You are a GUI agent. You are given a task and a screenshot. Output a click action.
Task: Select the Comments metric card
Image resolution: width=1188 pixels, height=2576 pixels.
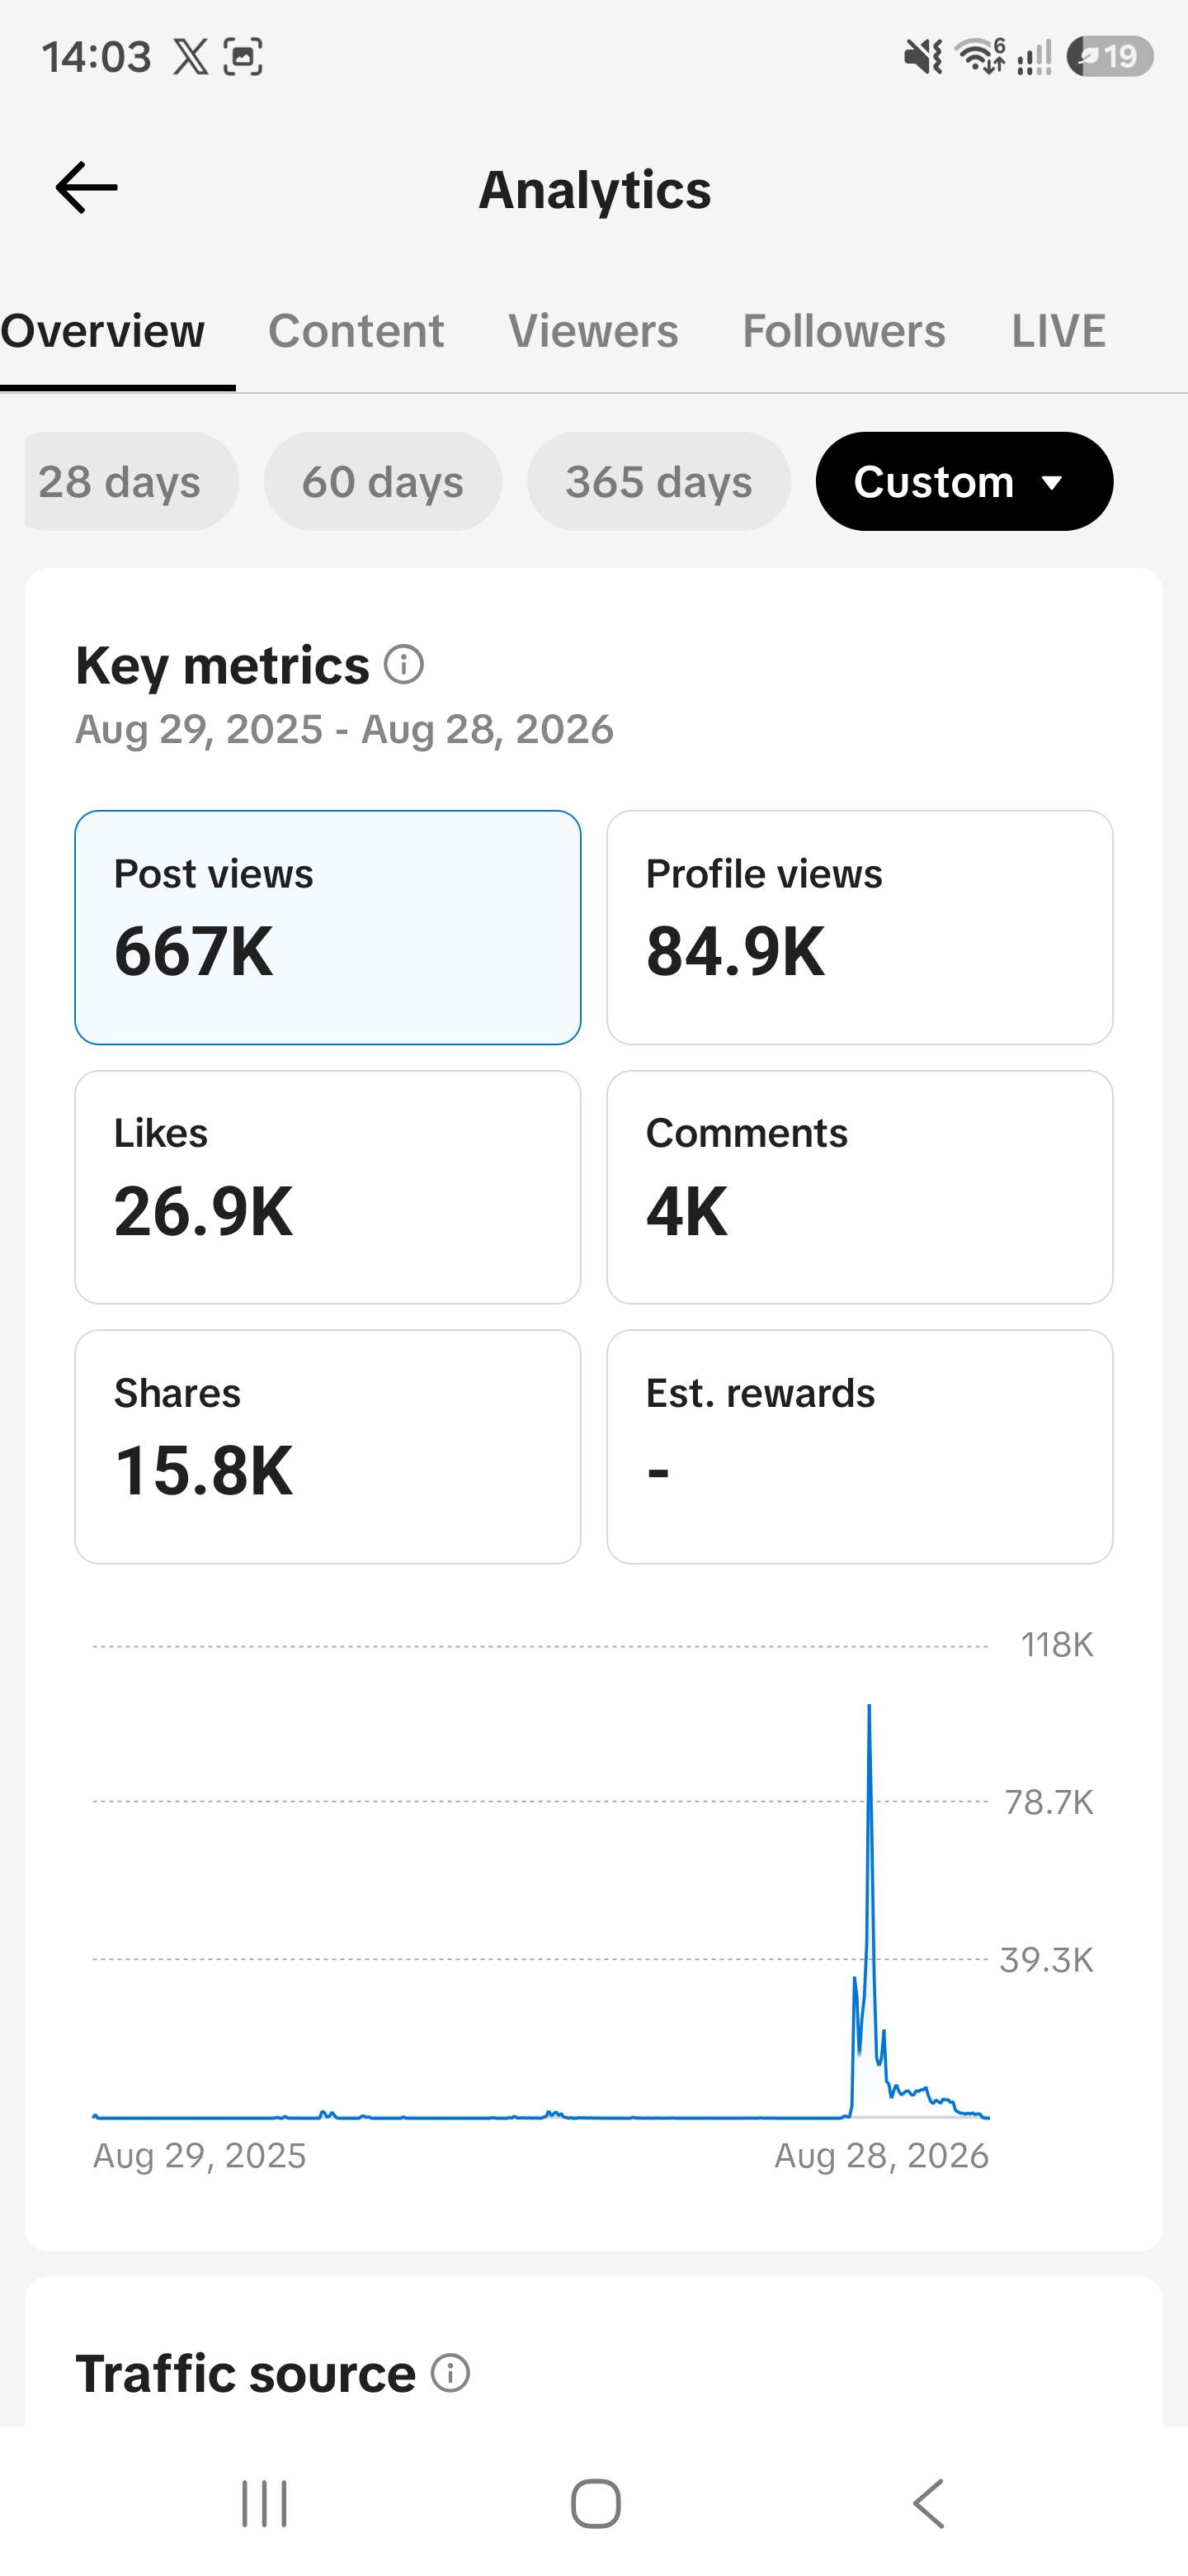pos(860,1187)
